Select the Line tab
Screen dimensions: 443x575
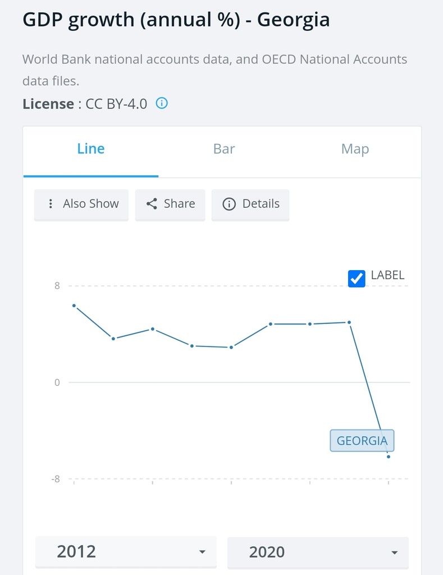pos(91,149)
